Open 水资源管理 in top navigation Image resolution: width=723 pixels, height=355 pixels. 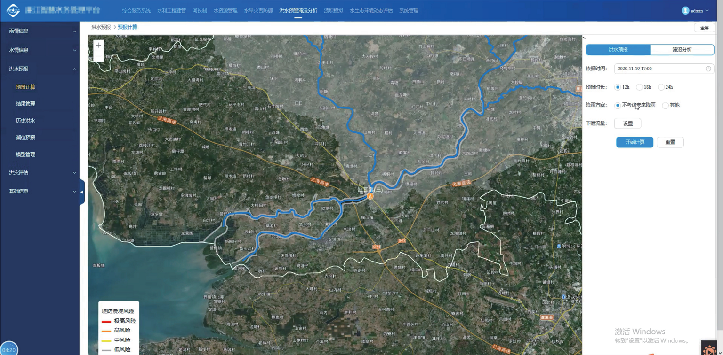pos(225,10)
